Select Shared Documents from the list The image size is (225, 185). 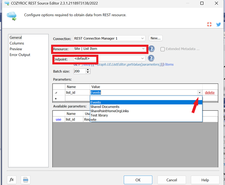pyautogui.click(x=105, y=107)
